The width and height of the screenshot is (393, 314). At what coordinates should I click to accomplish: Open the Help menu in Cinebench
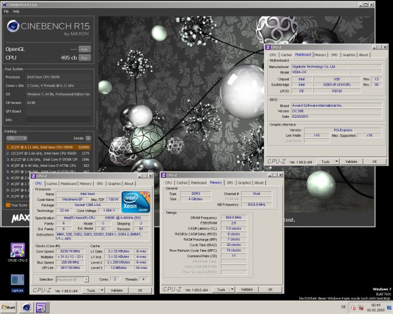point(16,11)
